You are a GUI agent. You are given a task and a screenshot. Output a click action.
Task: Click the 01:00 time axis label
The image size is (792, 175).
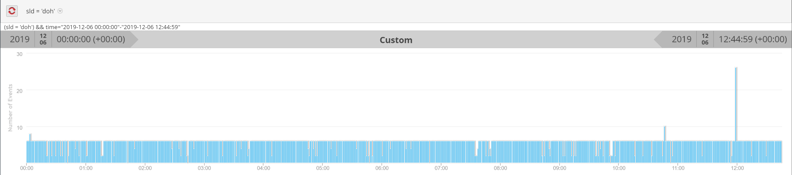tap(86, 168)
